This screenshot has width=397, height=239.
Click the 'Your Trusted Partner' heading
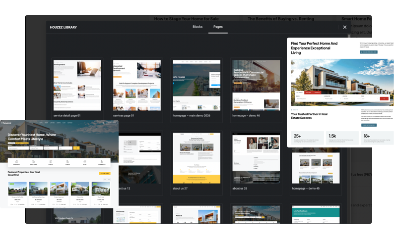(x=309, y=116)
